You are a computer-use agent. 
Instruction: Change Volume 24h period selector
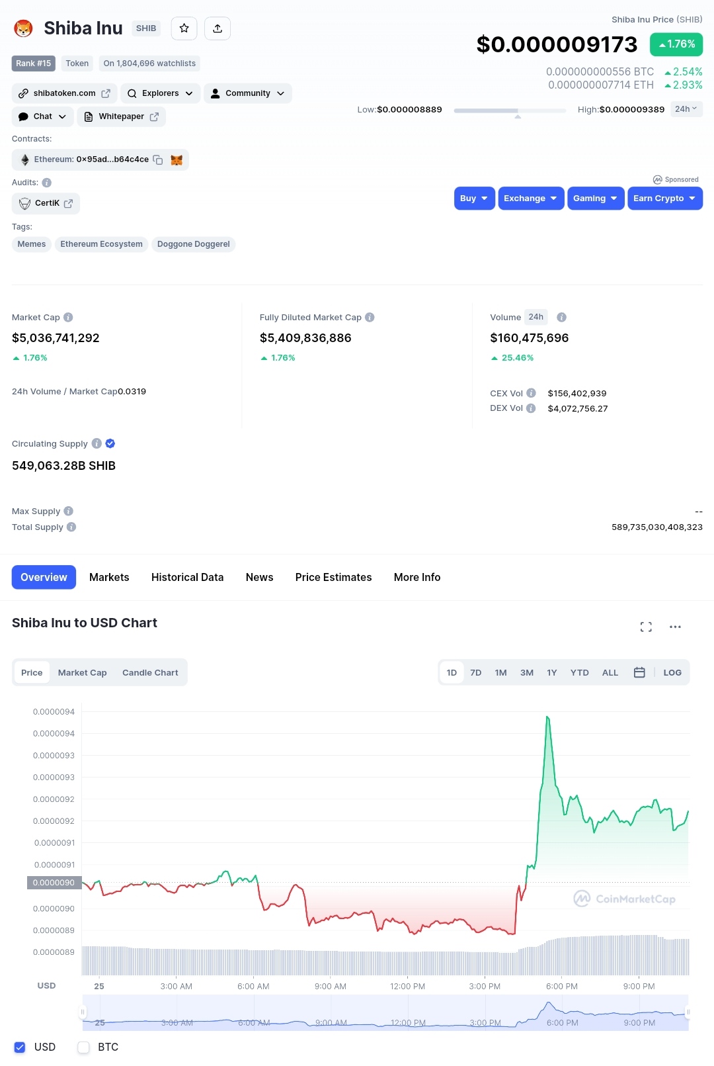536,317
